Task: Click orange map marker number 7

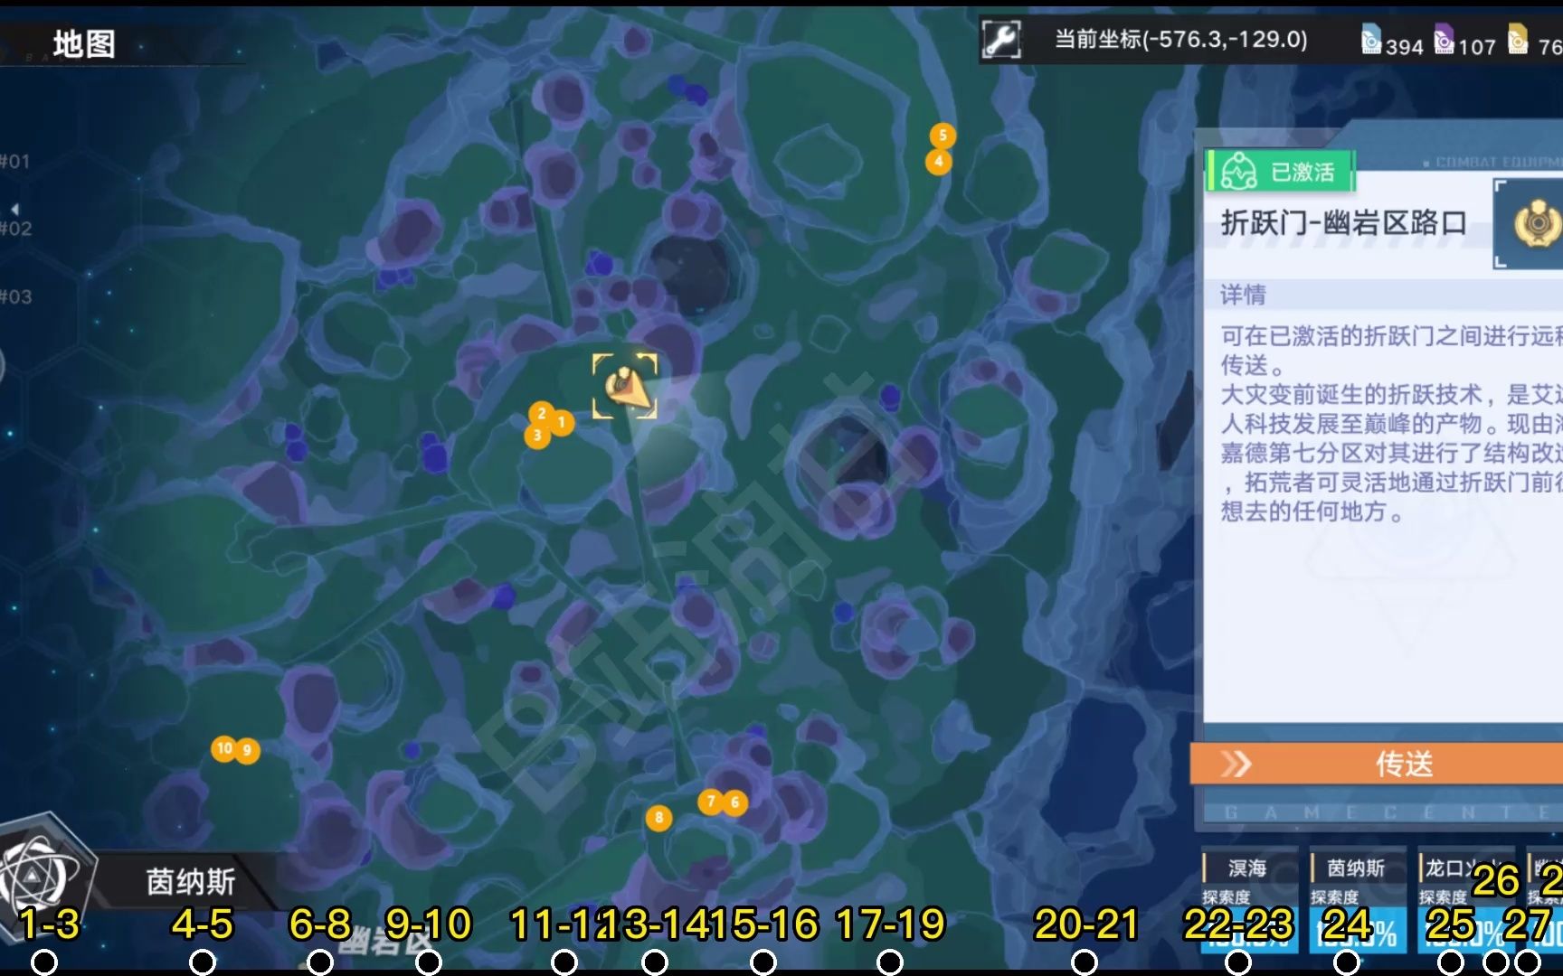Action: coord(710,801)
